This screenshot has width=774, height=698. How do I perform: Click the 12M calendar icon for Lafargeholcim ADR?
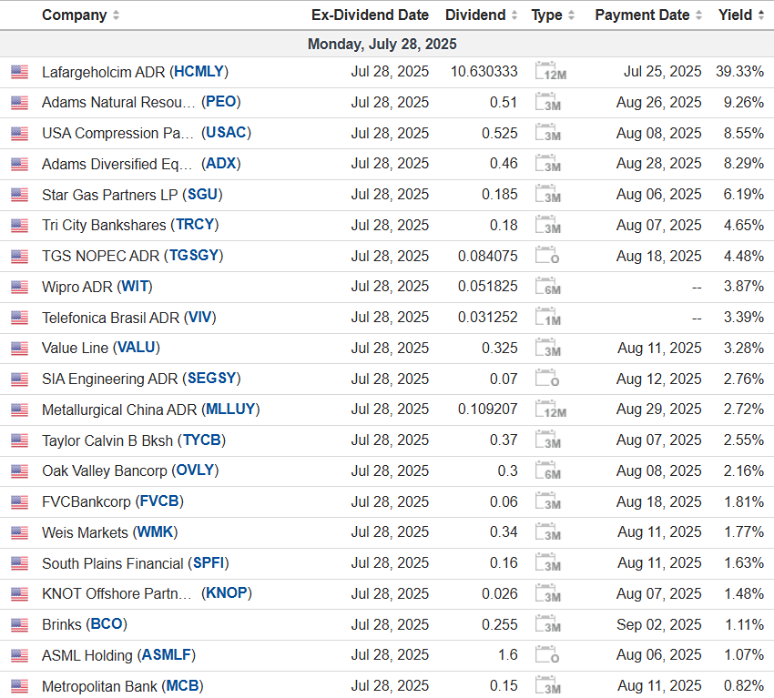[549, 72]
